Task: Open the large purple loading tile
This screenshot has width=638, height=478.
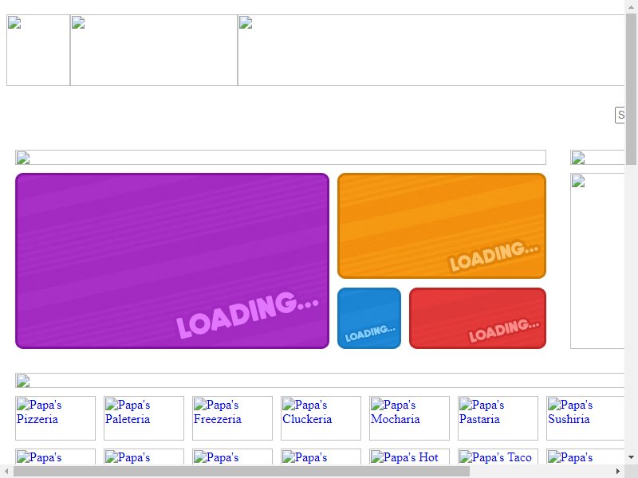Action: pyautogui.click(x=172, y=261)
